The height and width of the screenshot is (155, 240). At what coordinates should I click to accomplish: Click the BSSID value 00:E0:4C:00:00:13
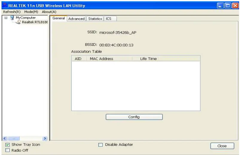[x=116, y=45]
